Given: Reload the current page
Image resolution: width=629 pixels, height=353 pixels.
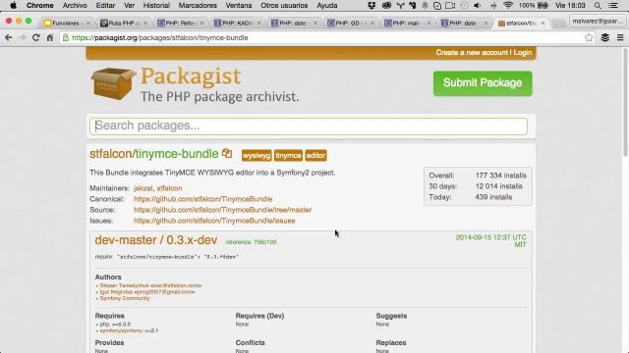Looking at the screenshot, I should [36, 37].
